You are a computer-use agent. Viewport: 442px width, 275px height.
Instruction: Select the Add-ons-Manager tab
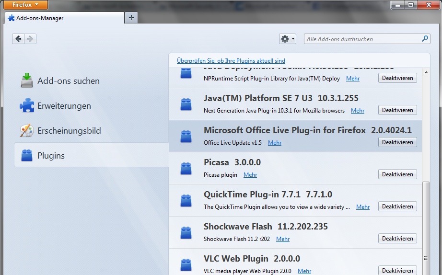(x=65, y=18)
